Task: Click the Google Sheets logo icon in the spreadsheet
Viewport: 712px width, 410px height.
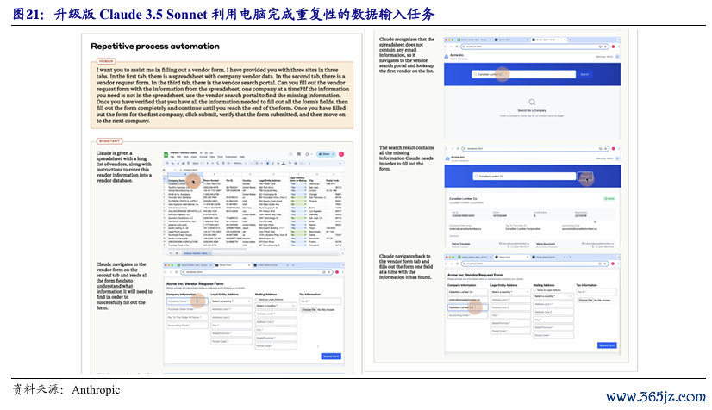Action: pyautogui.click(x=166, y=155)
